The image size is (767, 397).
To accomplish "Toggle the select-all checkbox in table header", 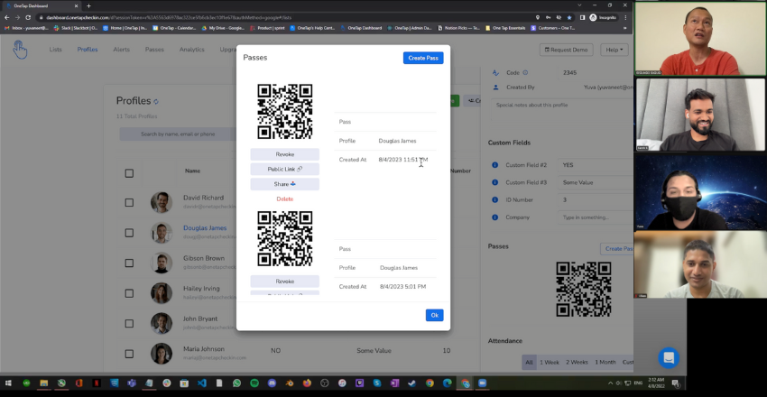I will [x=129, y=171].
